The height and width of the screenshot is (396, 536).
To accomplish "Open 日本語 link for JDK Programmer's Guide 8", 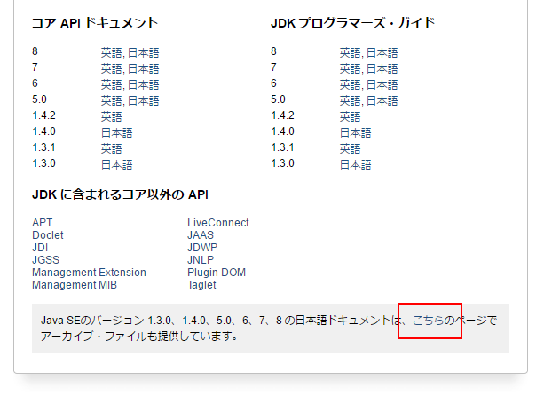I will coord(382,52).
